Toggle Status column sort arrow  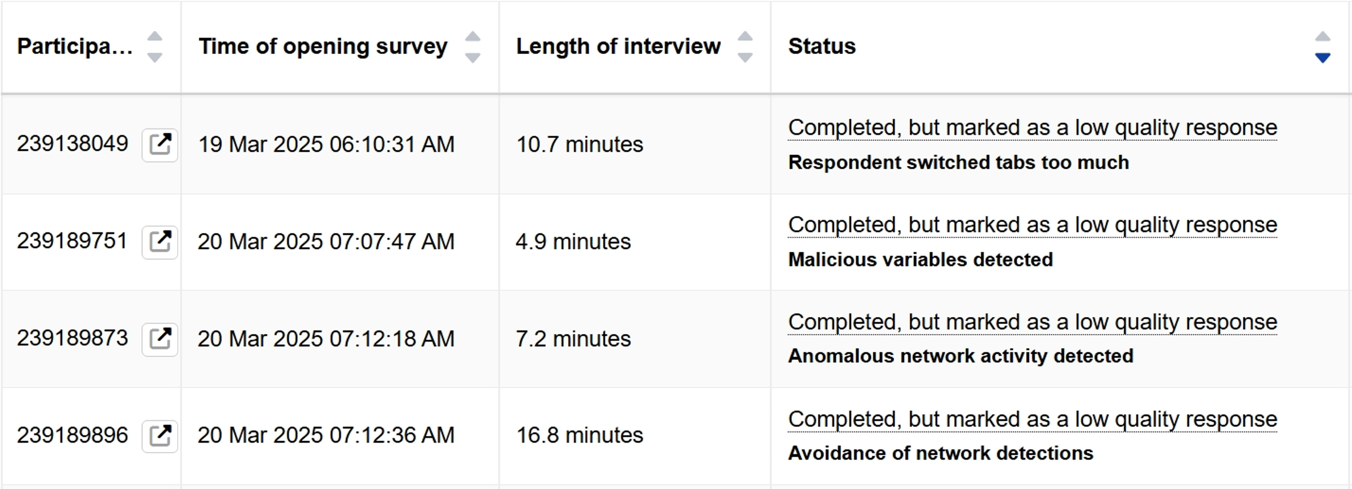(1323, 47)
